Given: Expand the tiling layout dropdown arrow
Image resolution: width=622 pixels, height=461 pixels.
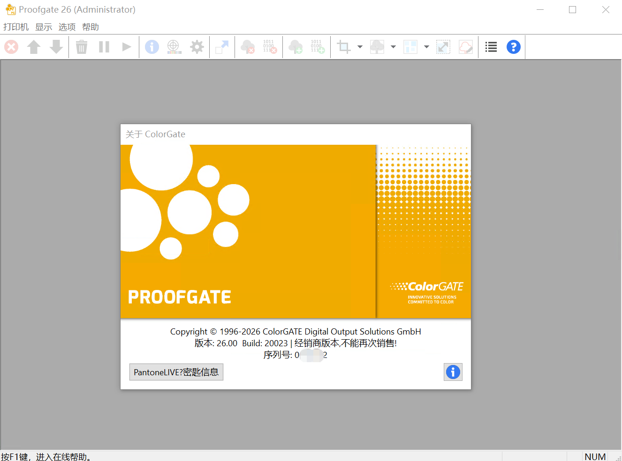Looking at the screenshot, I should pyautogui.click(x=426, y=47).
